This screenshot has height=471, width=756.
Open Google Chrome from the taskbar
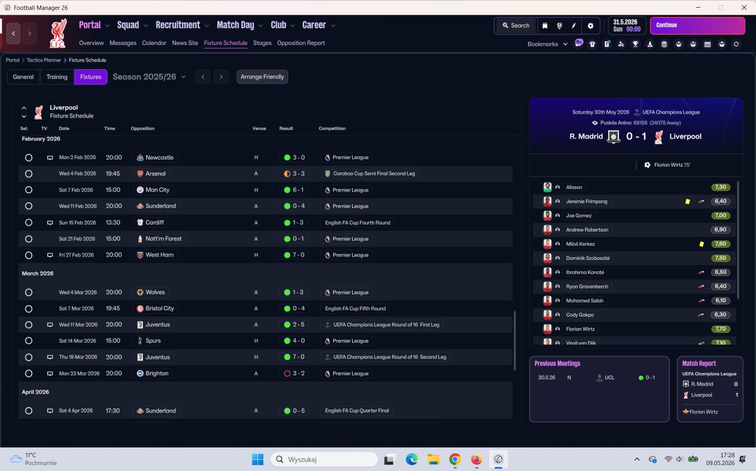point(455,459)
